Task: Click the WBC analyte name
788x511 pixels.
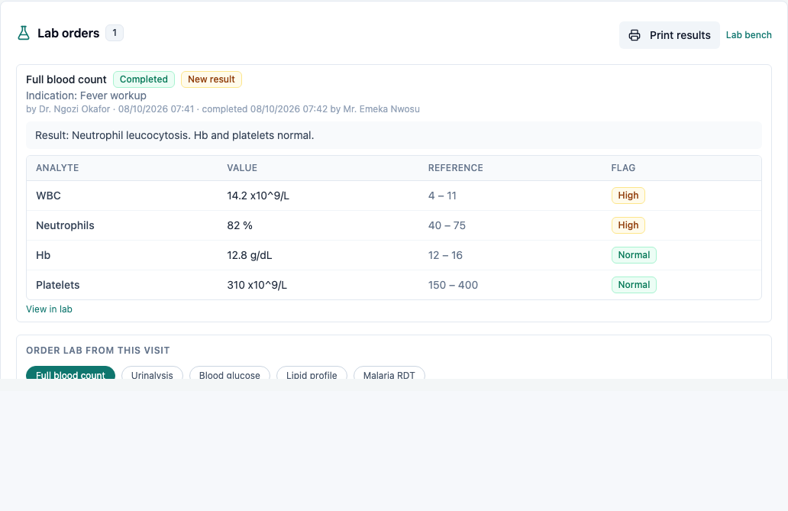Action: pos(48,196)
